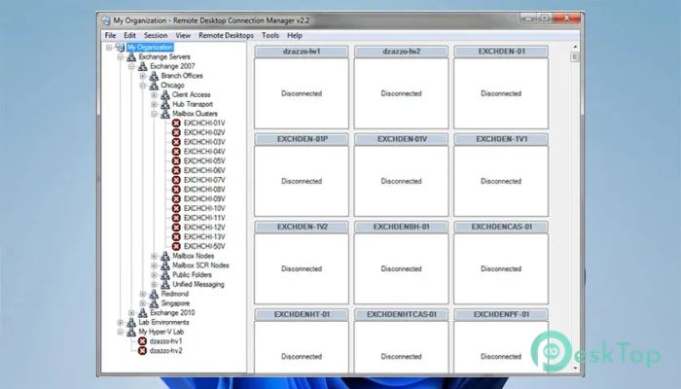Collapse the Exchange Servers group
Image resolution: width=681 pixels, height=389 pixels.
click(x=121, y=56)
